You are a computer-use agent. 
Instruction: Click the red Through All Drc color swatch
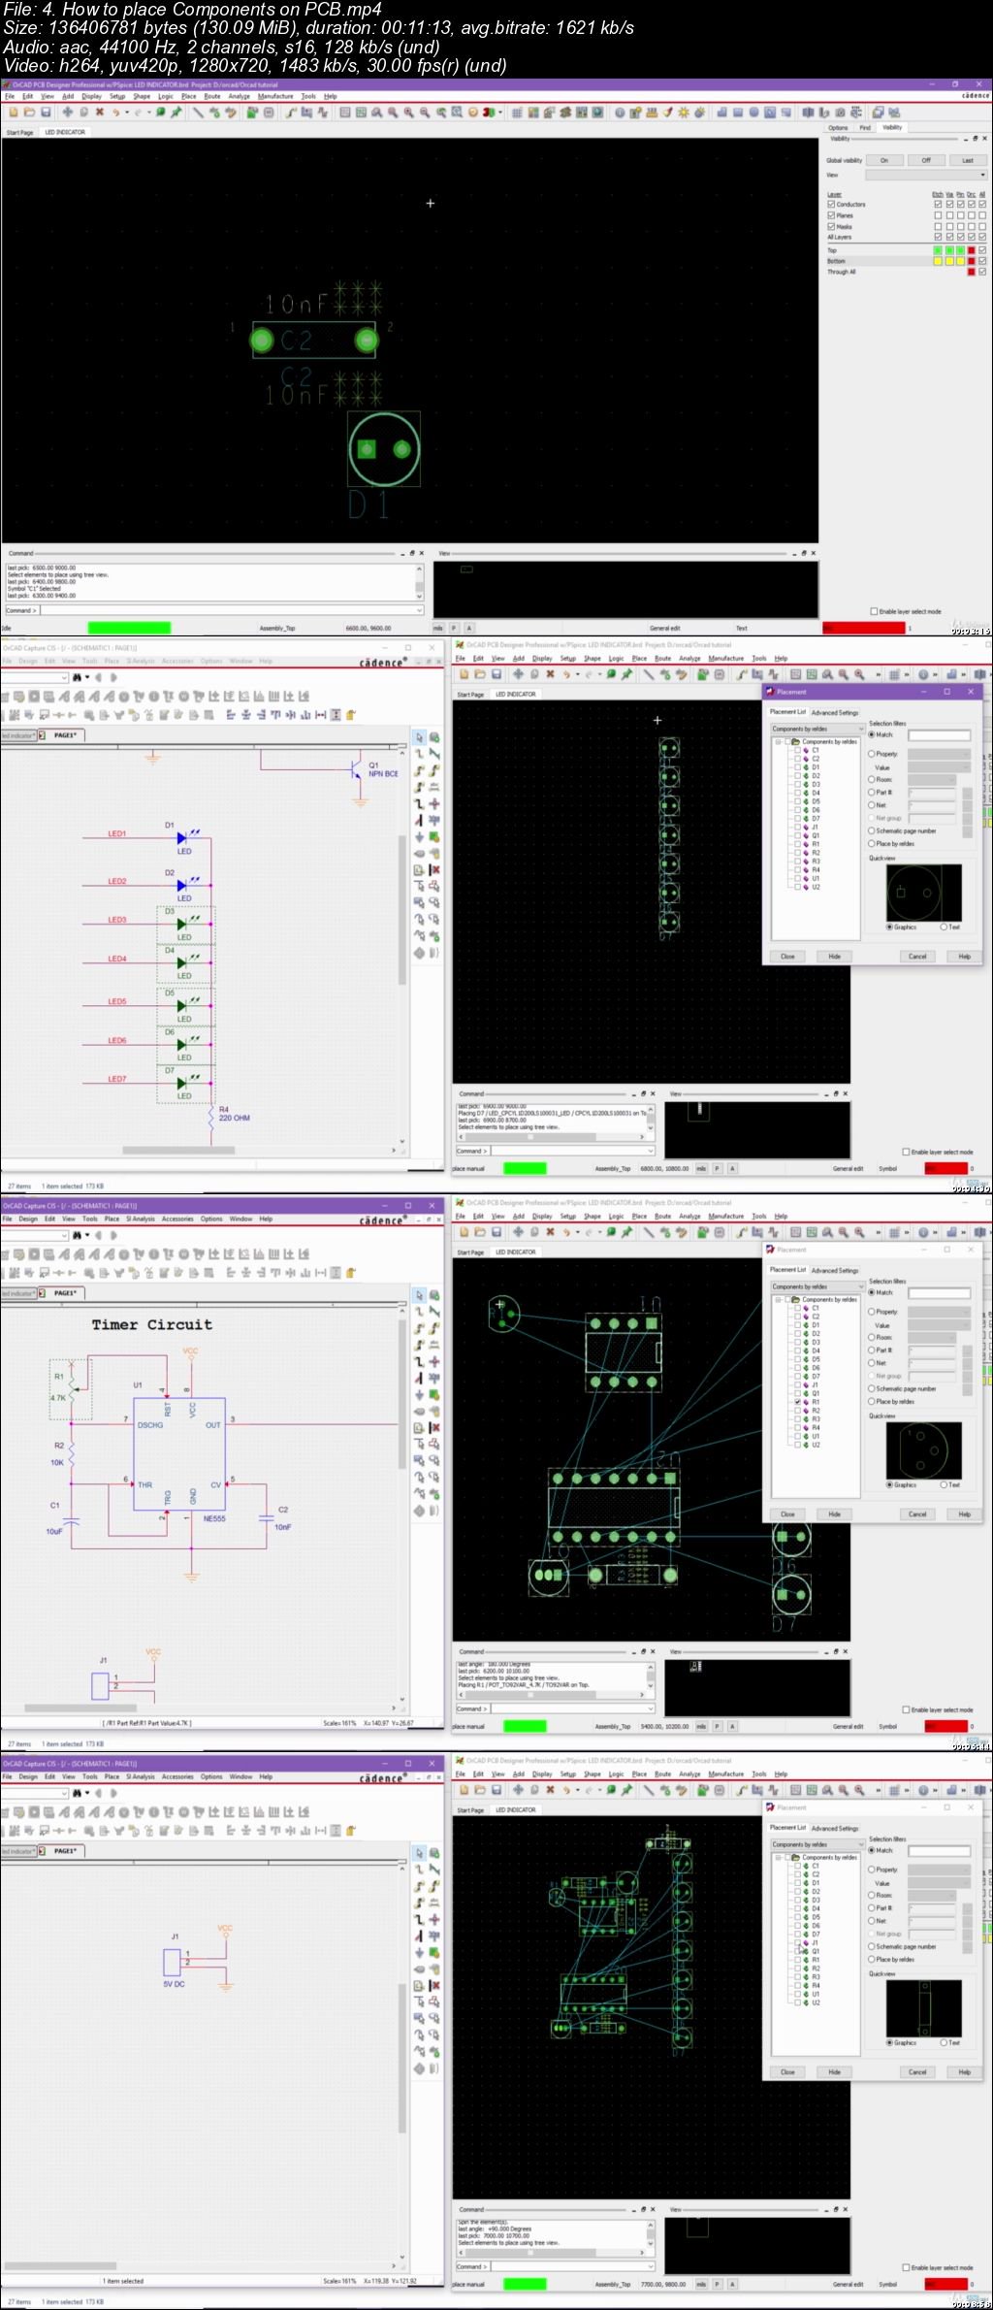tap(971, 272)
